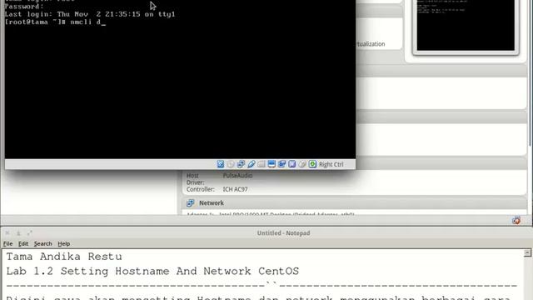Open the Help menu in Notepad
Screen dimensions: 533x300
pos(63,243)
